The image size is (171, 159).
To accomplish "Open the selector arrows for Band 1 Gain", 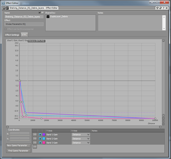I will (x=35, y=135).
